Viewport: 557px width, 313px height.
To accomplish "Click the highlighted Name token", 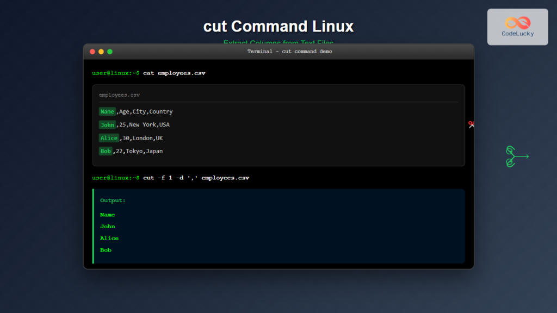I will pyautogui.click(x=107, y=111).
